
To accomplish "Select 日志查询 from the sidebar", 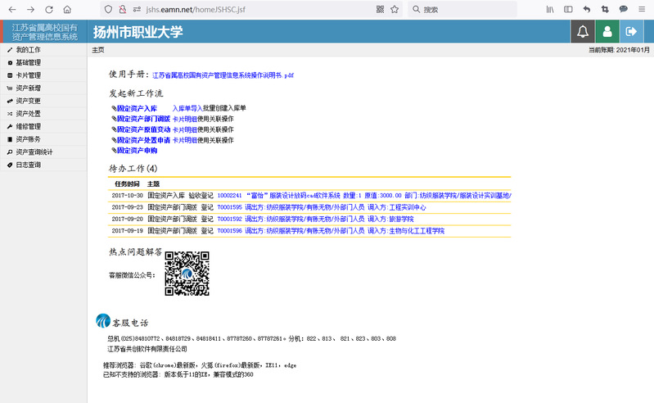I will pyautogui.click(x=28, y=165).
